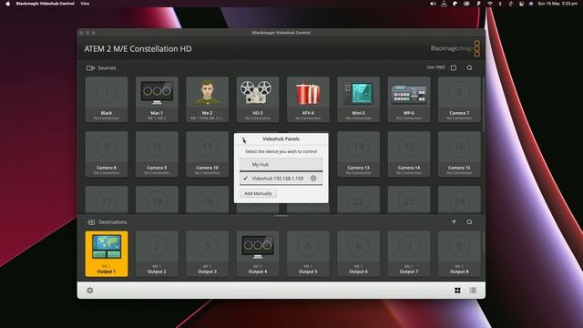Open the Wi-Fi status menu
Screen dimensions: 583x328
490,4
